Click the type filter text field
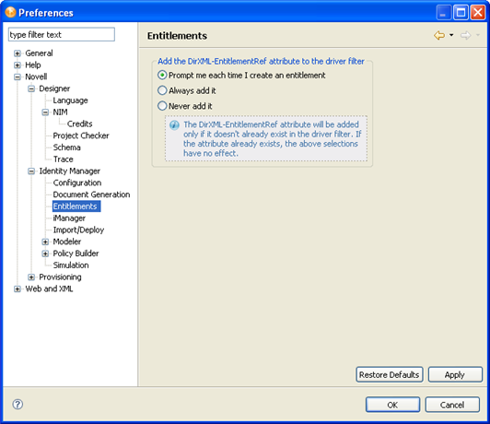Screen dimensions: 490x424 [62, 34]
